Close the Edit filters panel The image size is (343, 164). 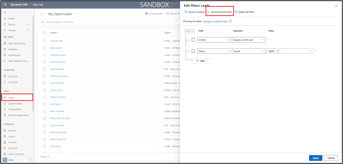coord(336,6)
